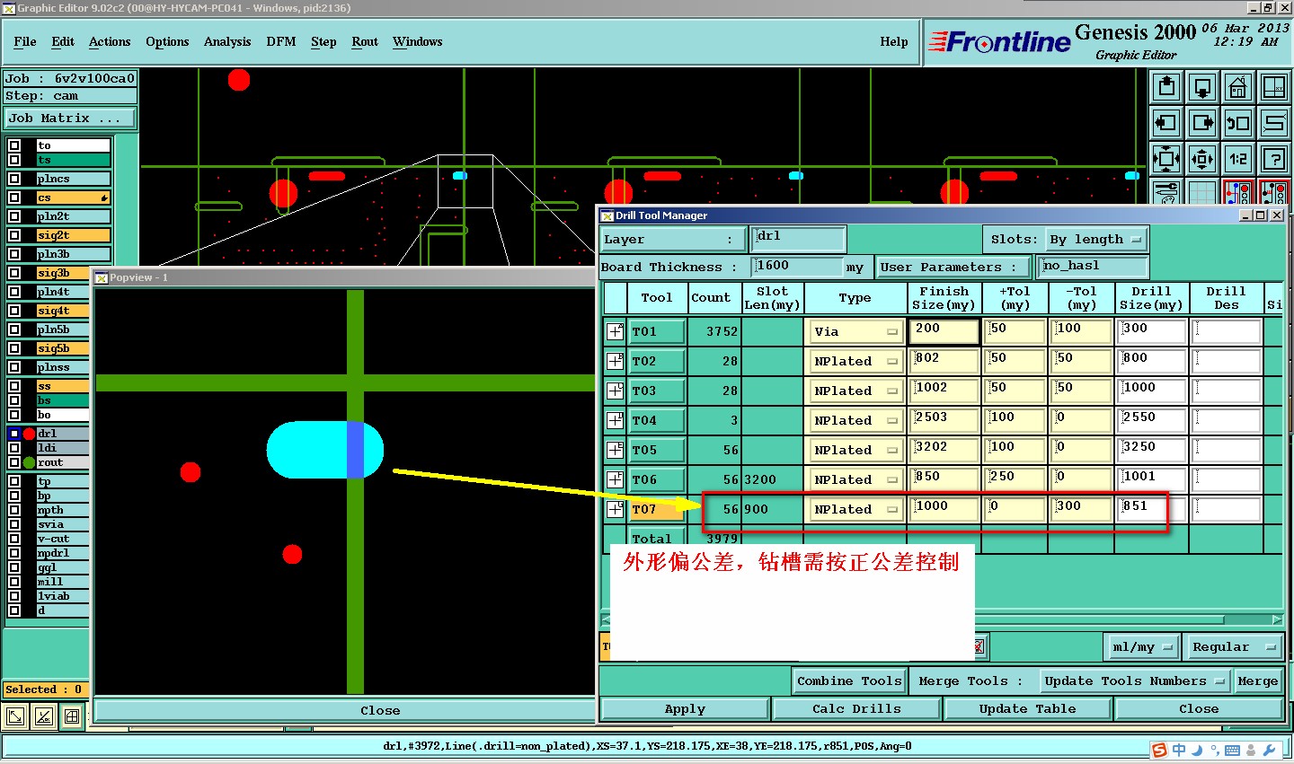Click Apply in Drill Tool Manager

(x=685, y=708)
